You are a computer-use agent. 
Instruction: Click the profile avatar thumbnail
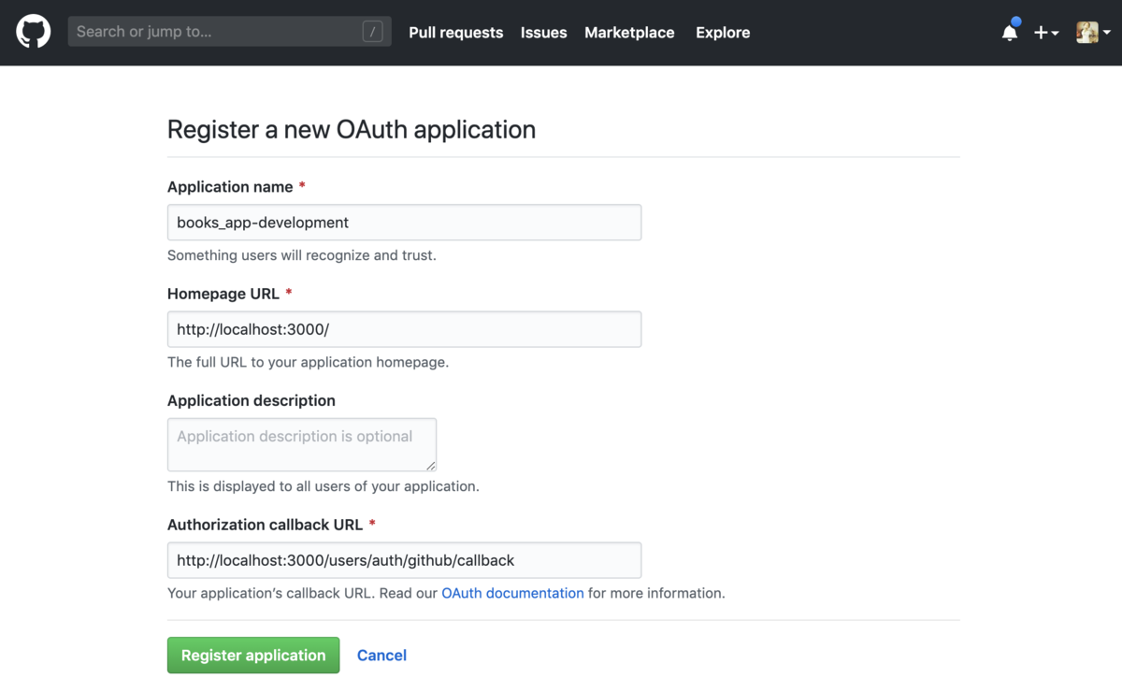[1086, 33]
